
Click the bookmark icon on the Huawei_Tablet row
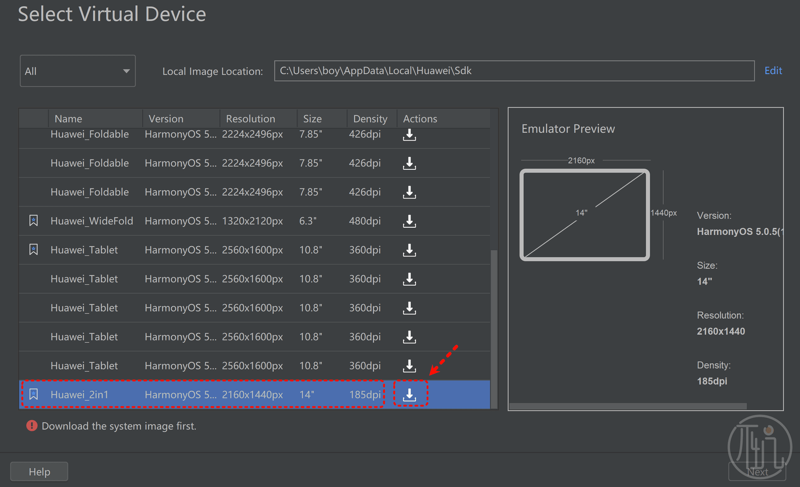33,250
